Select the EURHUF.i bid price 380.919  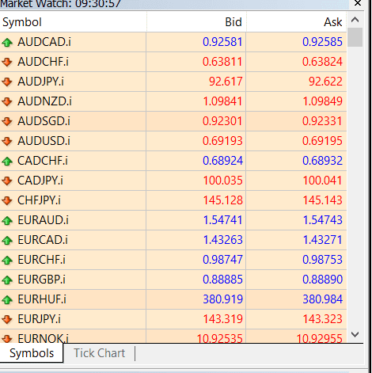pos(222,299)
